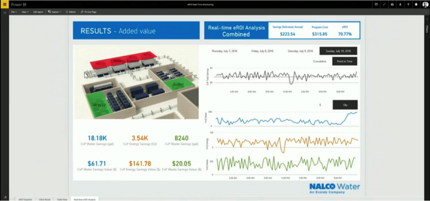
Task: Open the View dropdown menu
Action: click(25, 12)
